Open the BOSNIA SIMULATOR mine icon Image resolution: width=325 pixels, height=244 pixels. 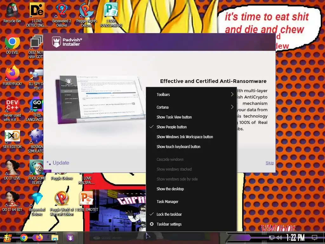[36, 141]
